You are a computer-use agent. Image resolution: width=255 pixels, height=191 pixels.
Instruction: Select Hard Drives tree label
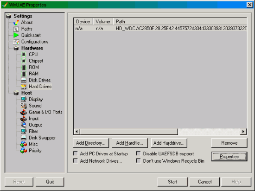tap(40, 87)
